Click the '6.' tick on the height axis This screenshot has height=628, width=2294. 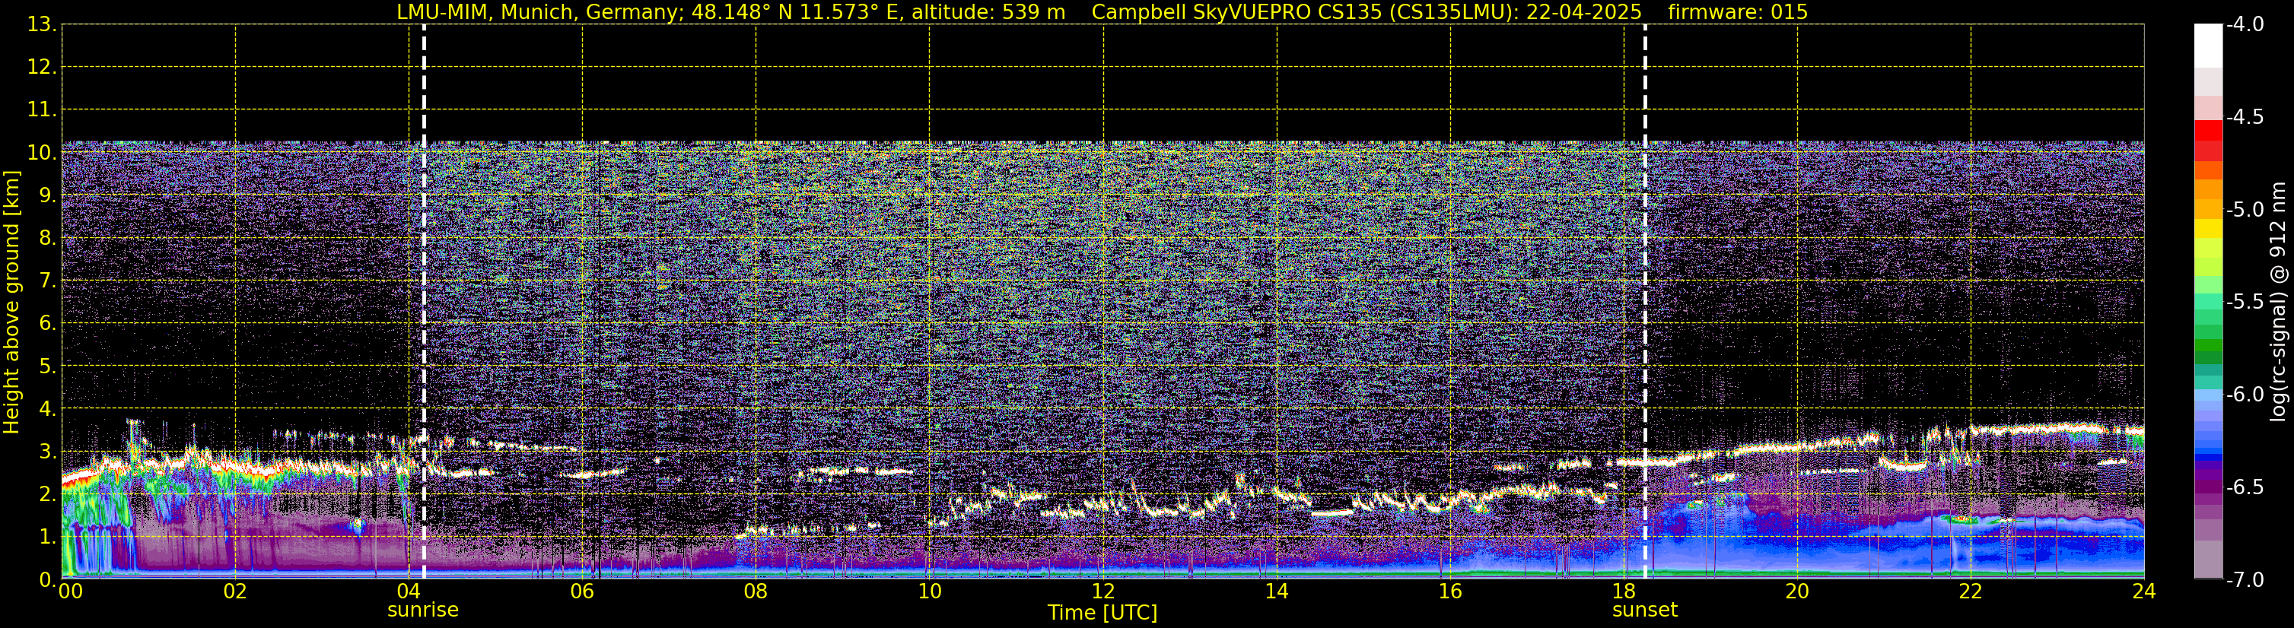pos(47,324)
